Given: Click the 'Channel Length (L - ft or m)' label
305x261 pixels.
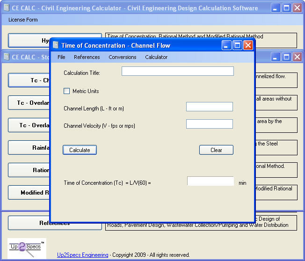Looking at the screenshot, I should 94,109.
